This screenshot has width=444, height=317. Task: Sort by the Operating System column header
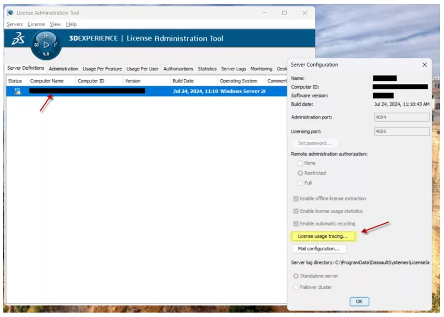pyautogui.click(x=241, y=81)
